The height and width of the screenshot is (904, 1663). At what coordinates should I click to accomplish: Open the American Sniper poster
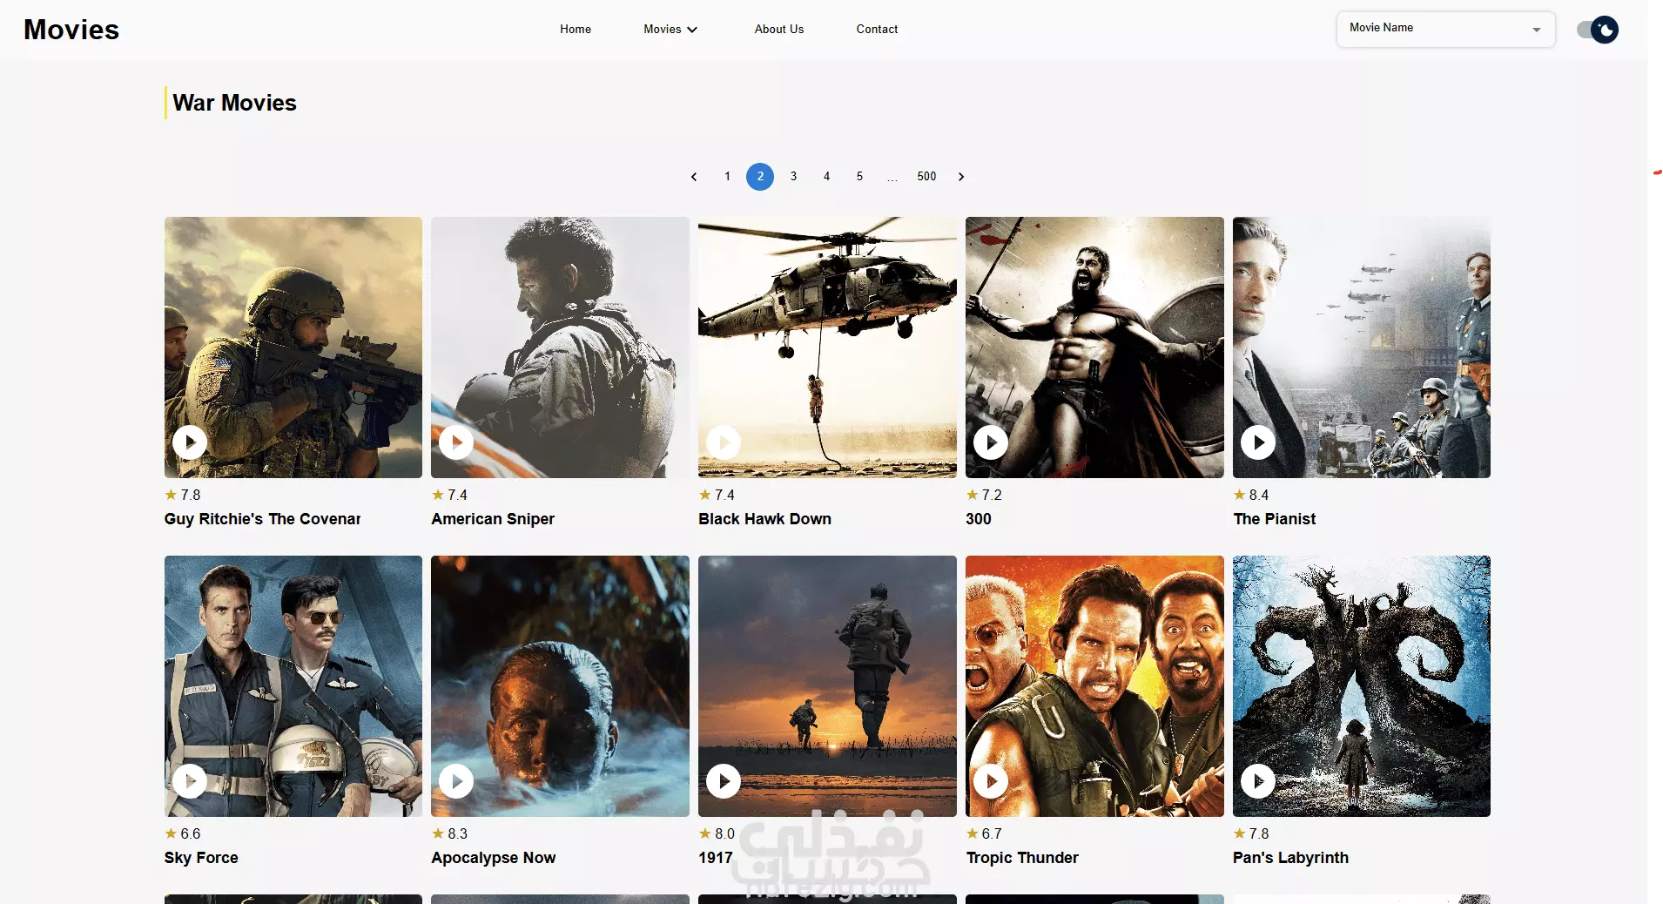(560, 347)
